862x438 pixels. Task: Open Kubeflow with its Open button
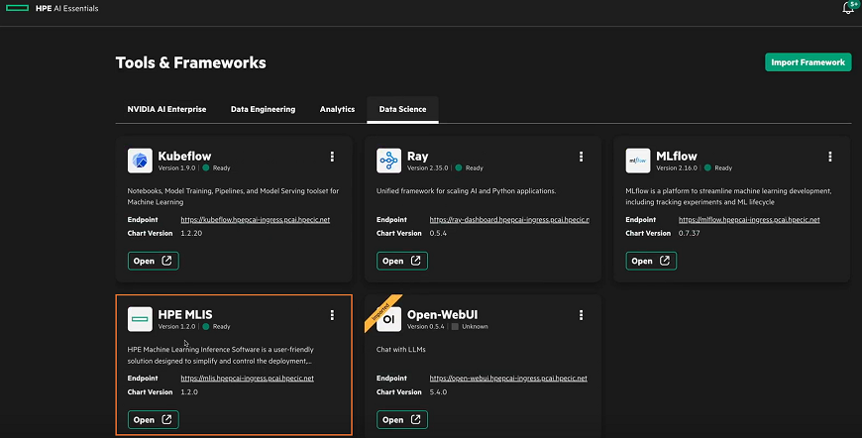point(154,261)
